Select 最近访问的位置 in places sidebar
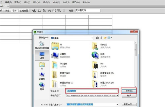This screenshot has height=107, width=165. click(42, 45)
